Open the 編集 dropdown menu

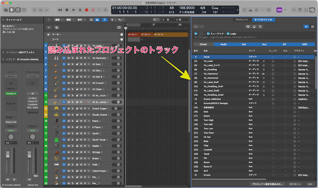59,20
